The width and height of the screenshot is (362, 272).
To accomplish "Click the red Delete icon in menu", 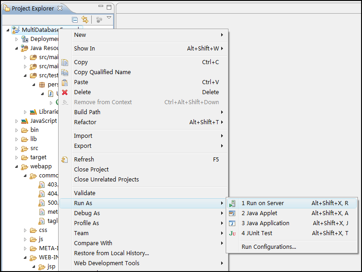I will coord(64,92).
